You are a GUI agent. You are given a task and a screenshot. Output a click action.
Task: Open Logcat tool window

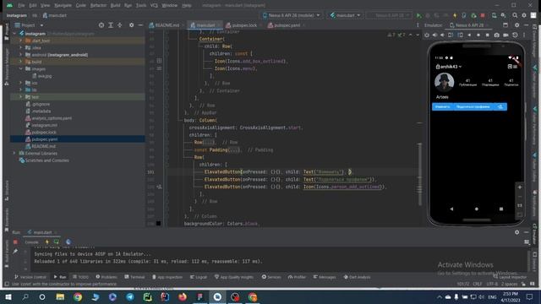pyautogui.click(x=199, y=277)
